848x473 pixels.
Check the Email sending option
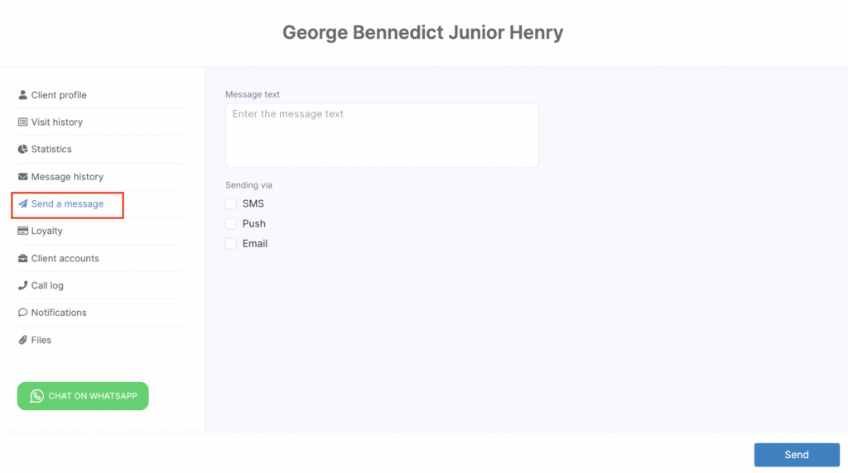[231, 244]
